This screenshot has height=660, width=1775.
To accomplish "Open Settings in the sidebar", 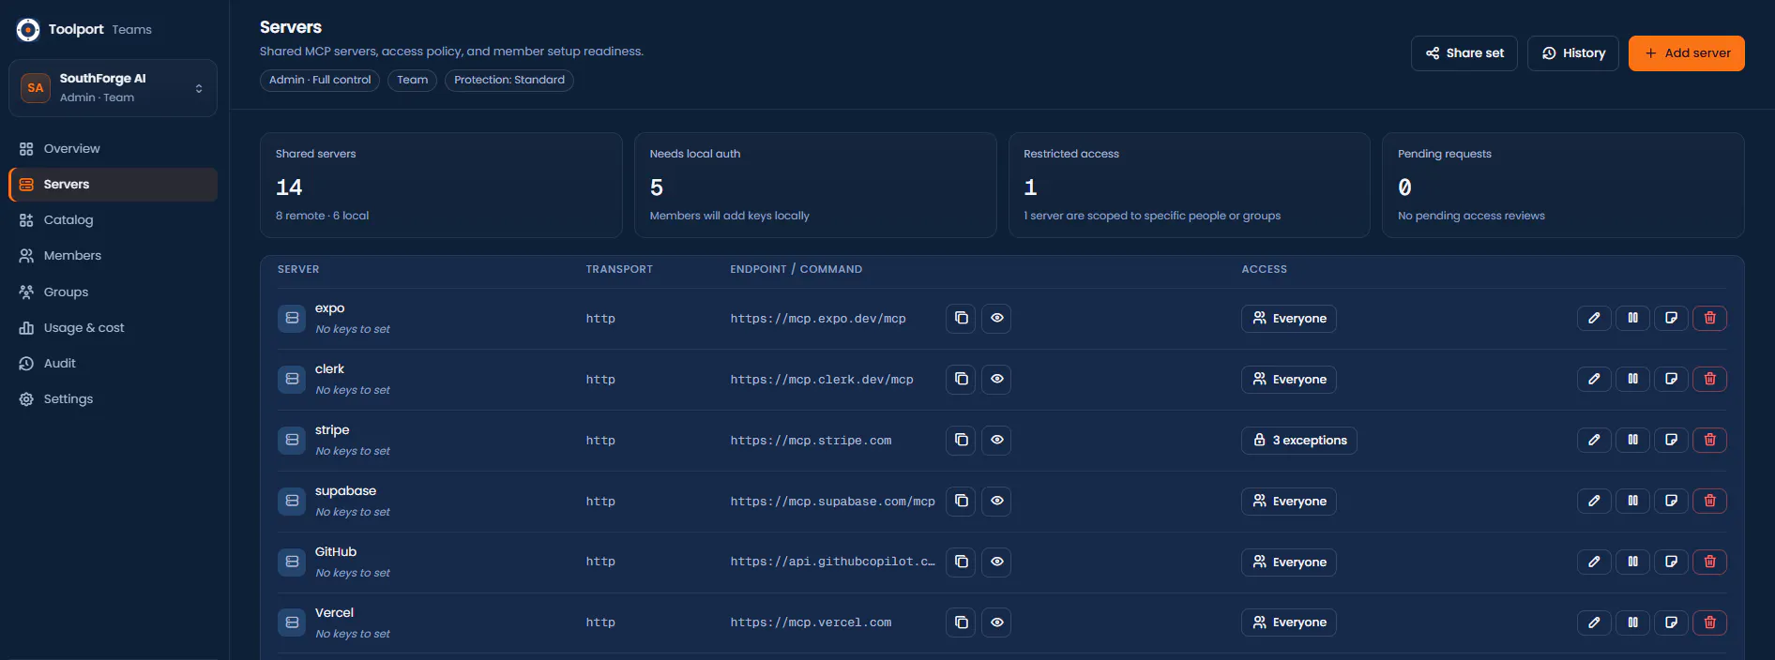I will click(x=113, y=399).
